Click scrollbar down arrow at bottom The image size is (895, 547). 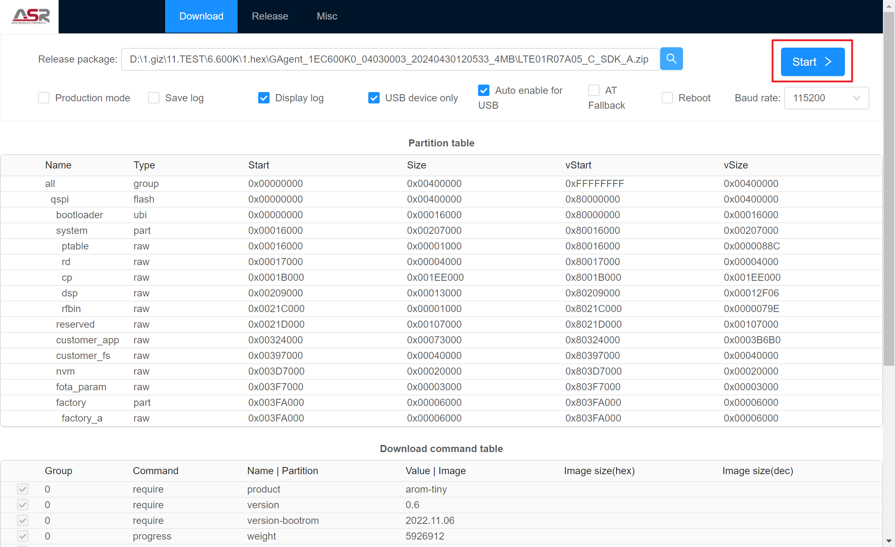point(889,541)
